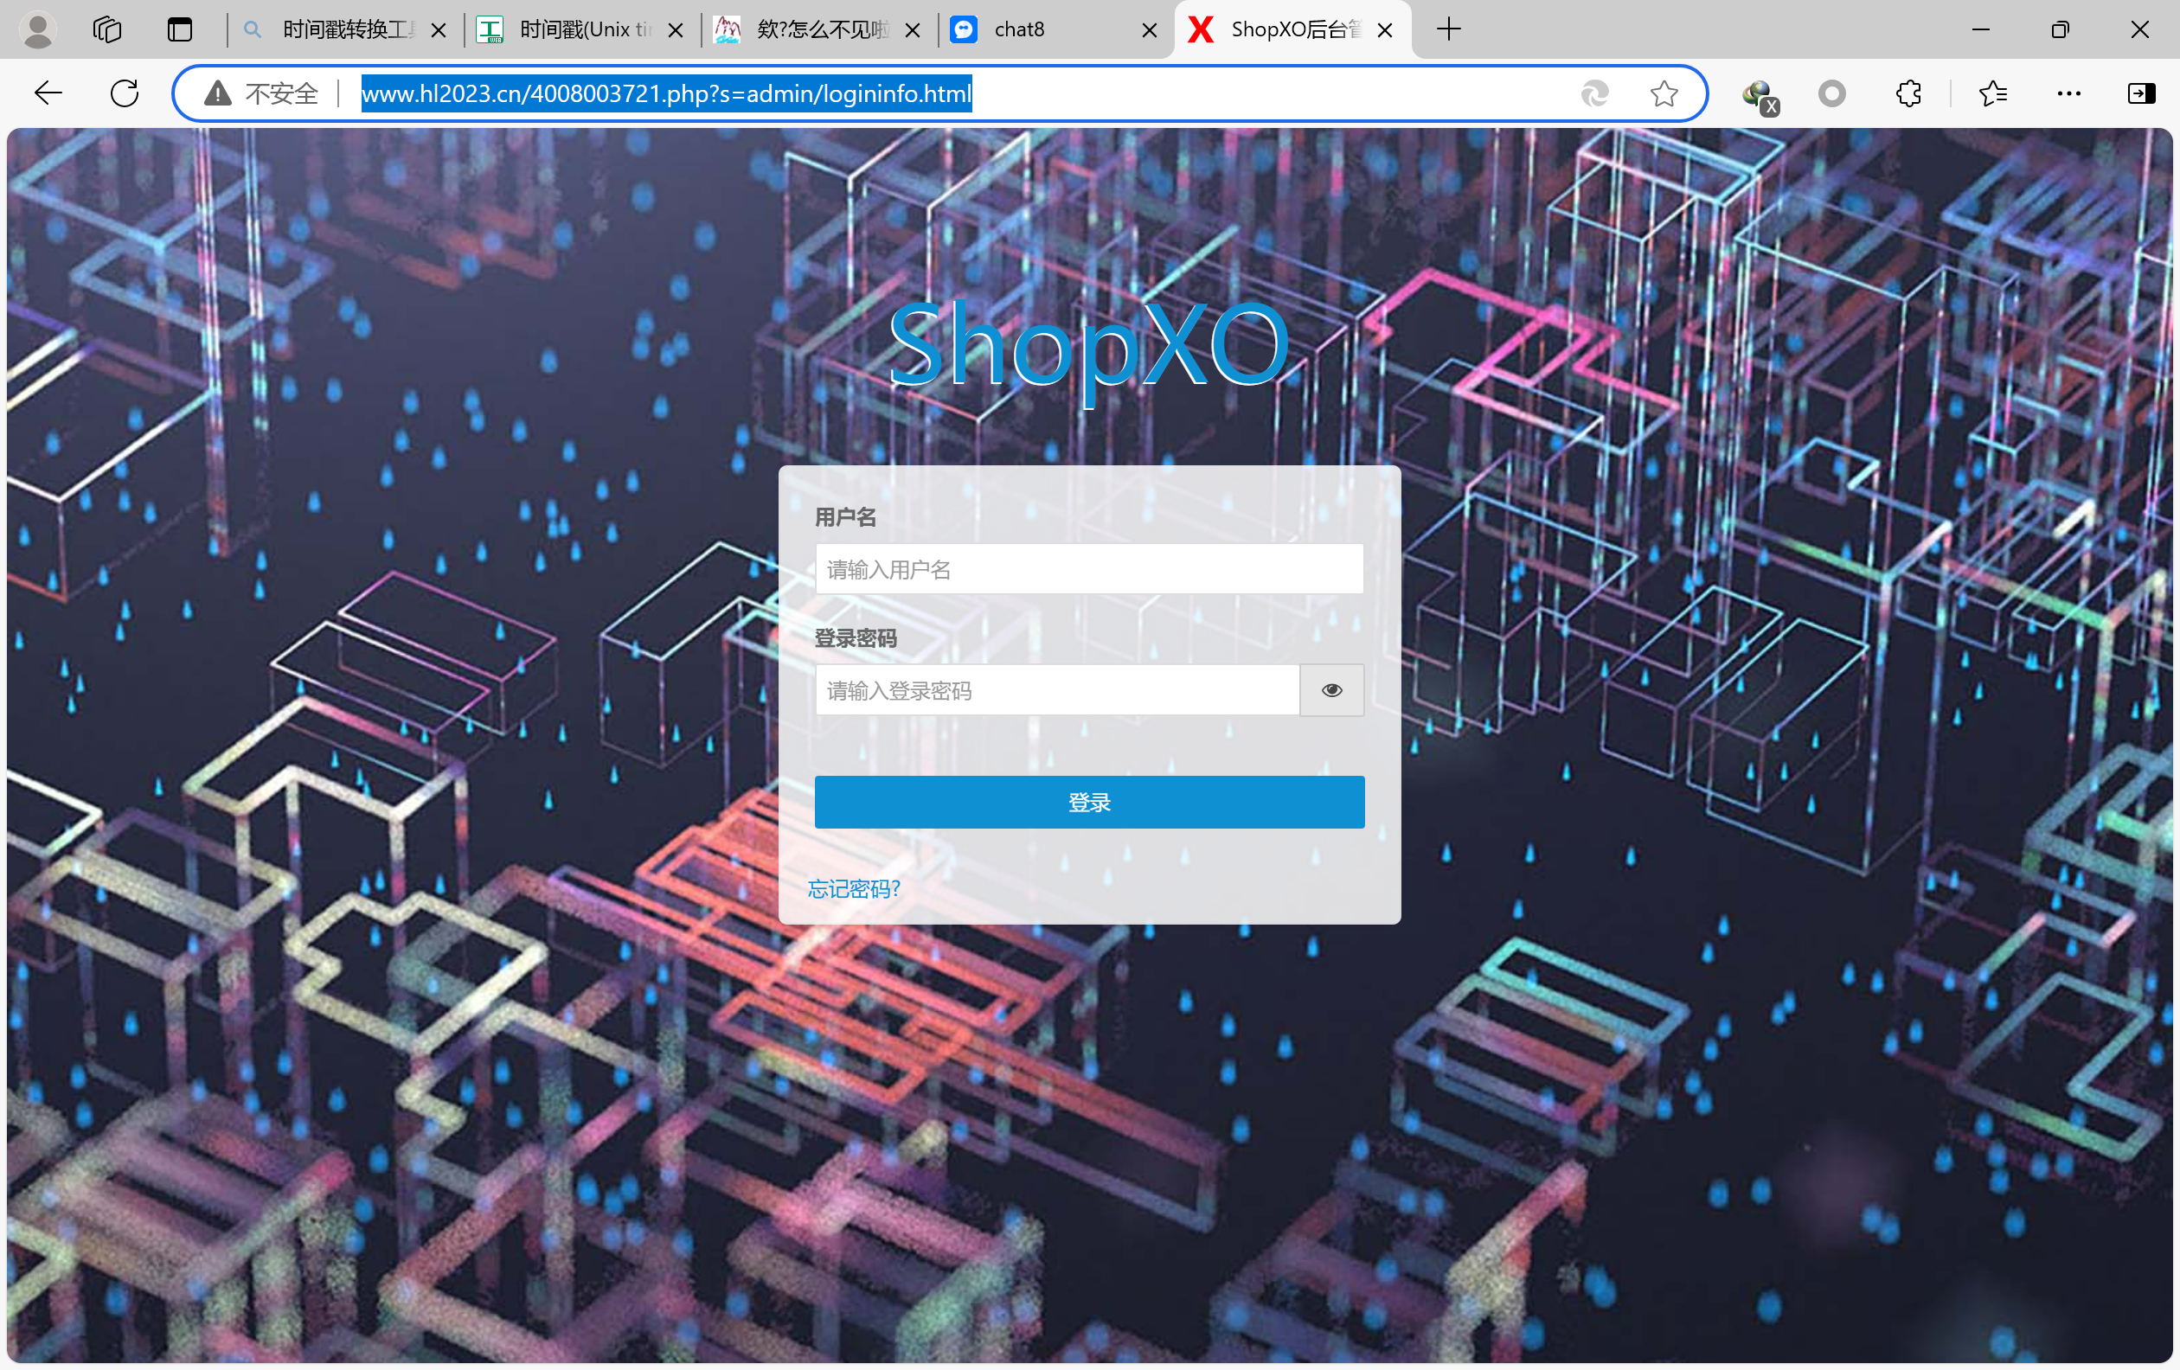Image resolution: width=2180 pixels, height=1370 pixels.
Task: Switch to the 时间戳(Unix ti tab
Action: [x=585, y=30]
